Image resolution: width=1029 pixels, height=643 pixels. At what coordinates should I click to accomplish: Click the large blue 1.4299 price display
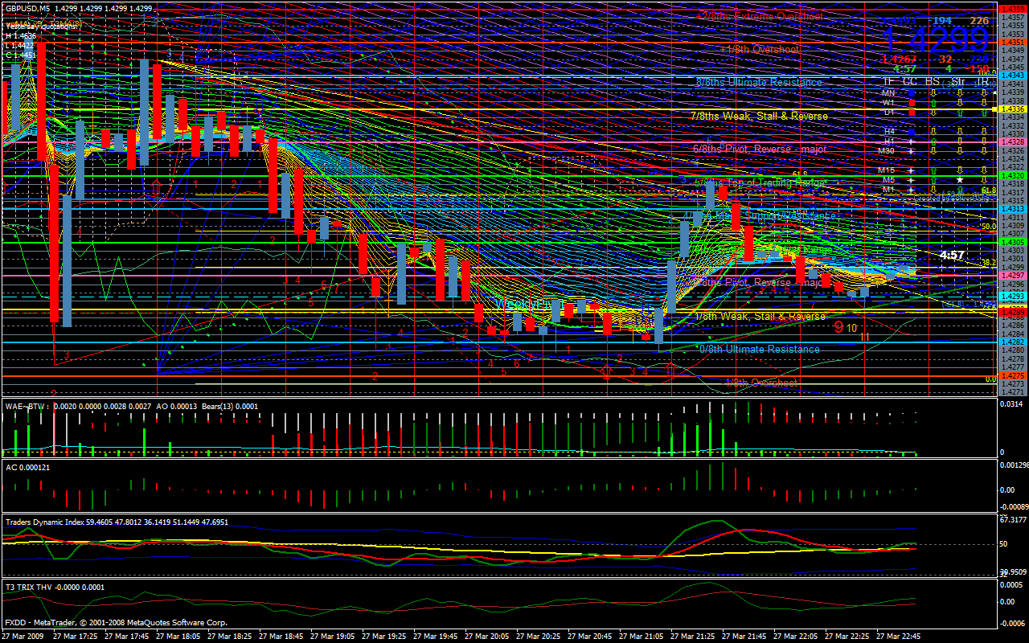point(935,39)
